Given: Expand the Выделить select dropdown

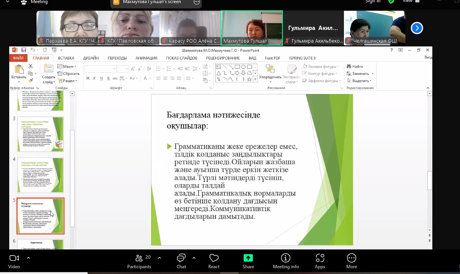Looking at the screenshot, I should [359, 81].
